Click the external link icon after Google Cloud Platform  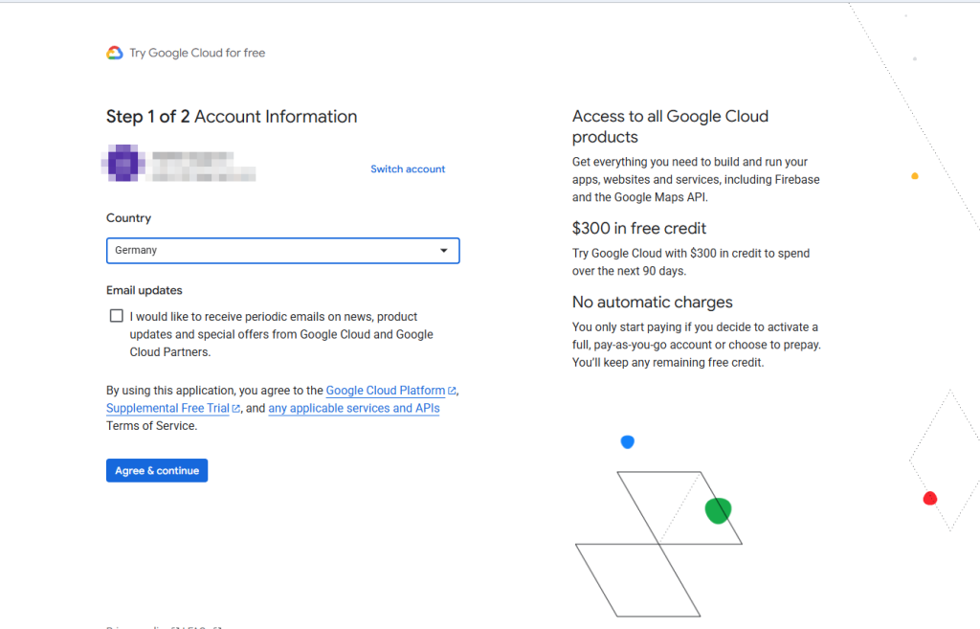tap(452, 391)
